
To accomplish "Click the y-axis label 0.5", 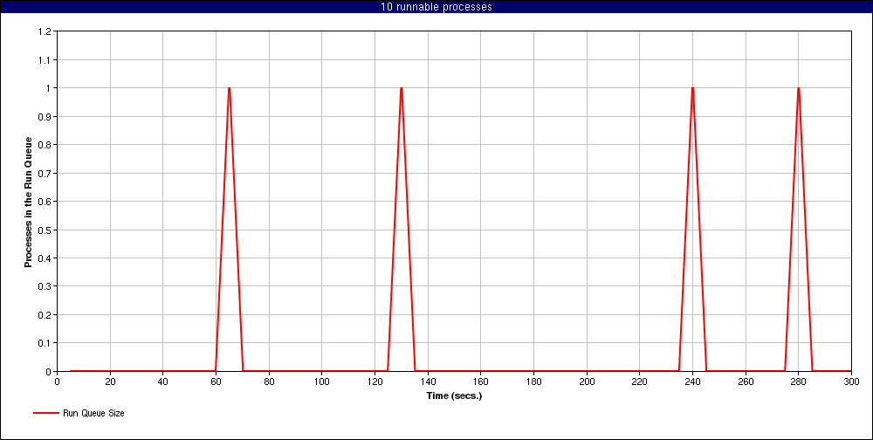I will click(x=46, y=230).
